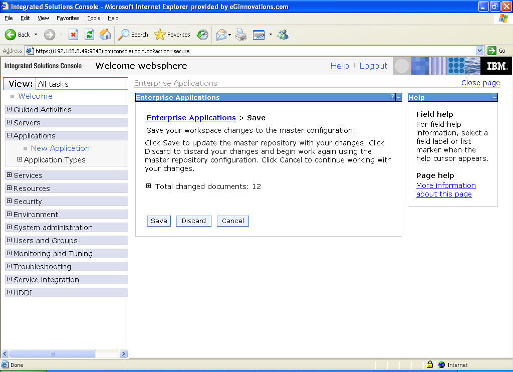The height and width of the screenshot is (372, 513).
Task: Click the Logout link
Action: 373,66
